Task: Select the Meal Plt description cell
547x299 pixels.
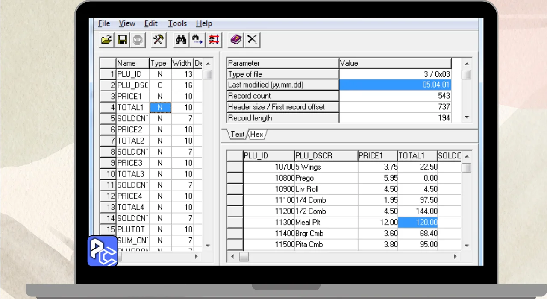Action: tap(326, 223)
